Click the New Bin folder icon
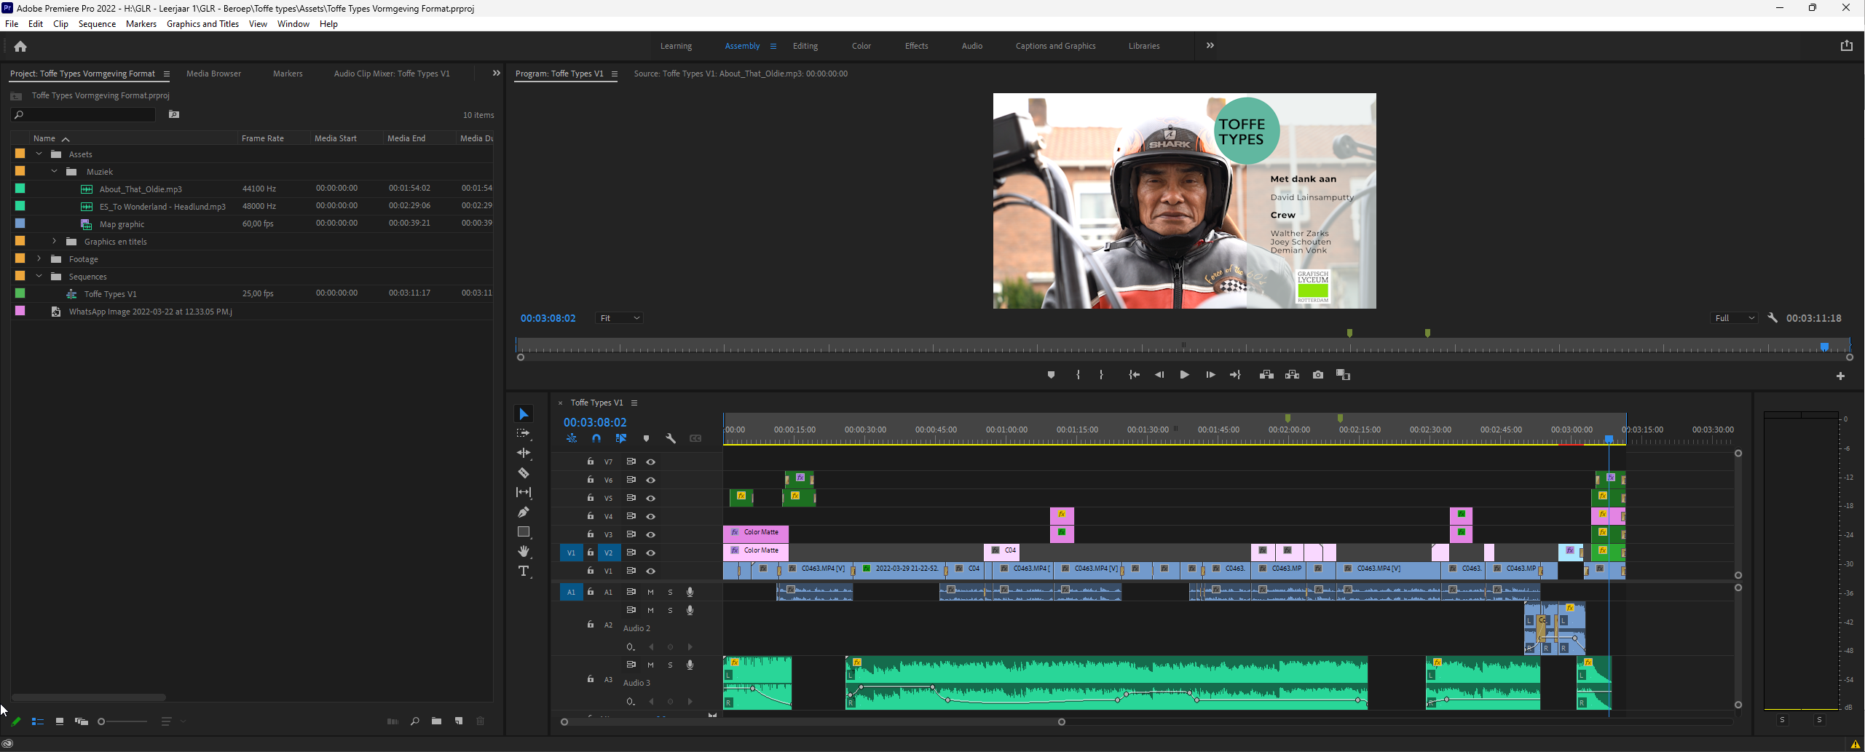1865x752 pixels. pos(436,721)
